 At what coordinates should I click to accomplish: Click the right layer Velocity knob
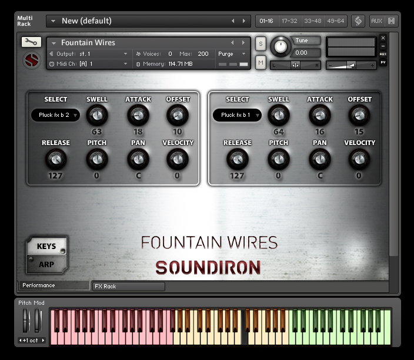click(359, 159)
